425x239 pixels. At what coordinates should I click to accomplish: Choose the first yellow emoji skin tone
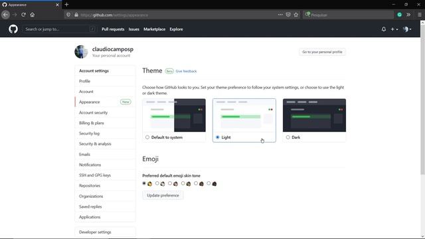[144, 183]
